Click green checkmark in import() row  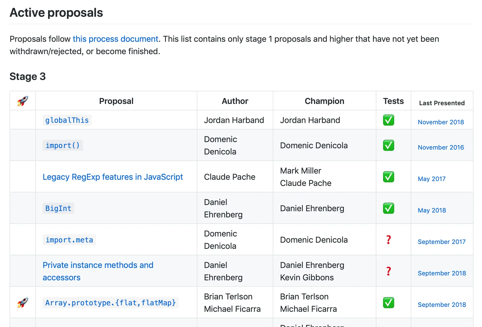[x=388, y=145]
